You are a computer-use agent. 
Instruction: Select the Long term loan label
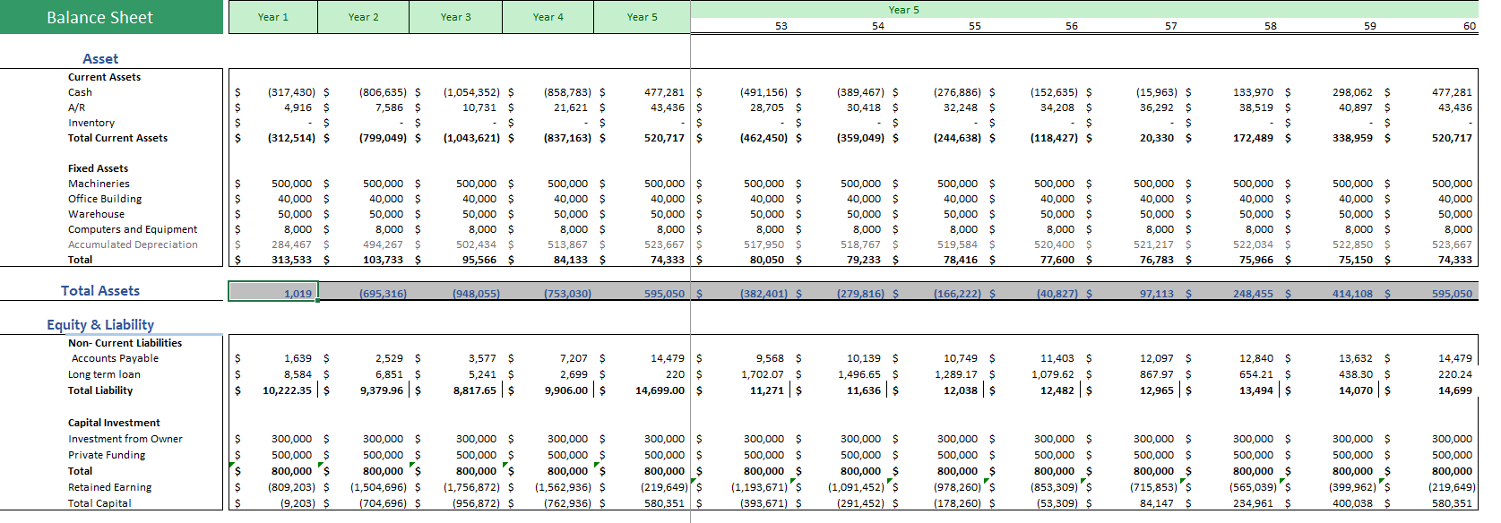pos(104,374)
